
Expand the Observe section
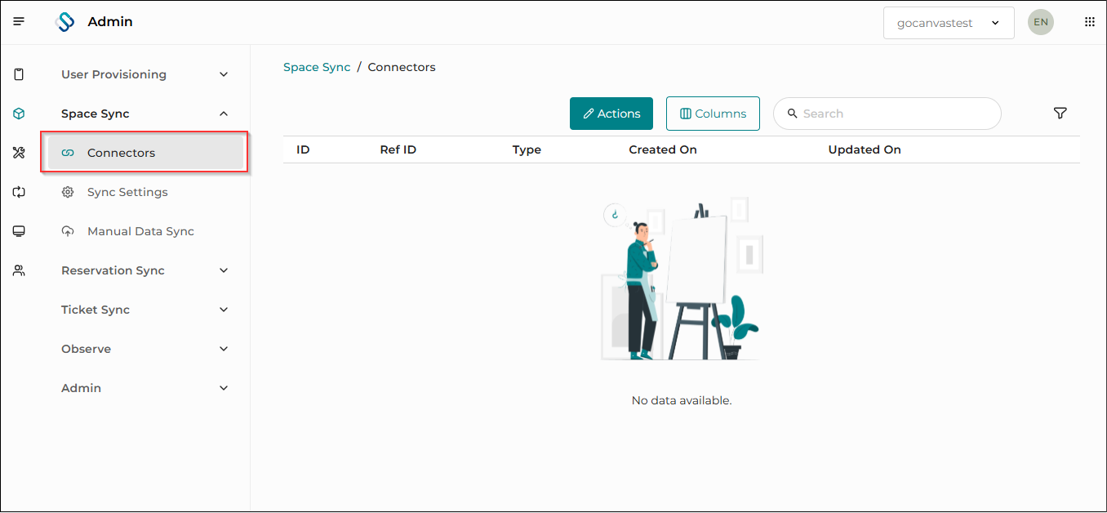pyautogui.click(x=145, y=349)
